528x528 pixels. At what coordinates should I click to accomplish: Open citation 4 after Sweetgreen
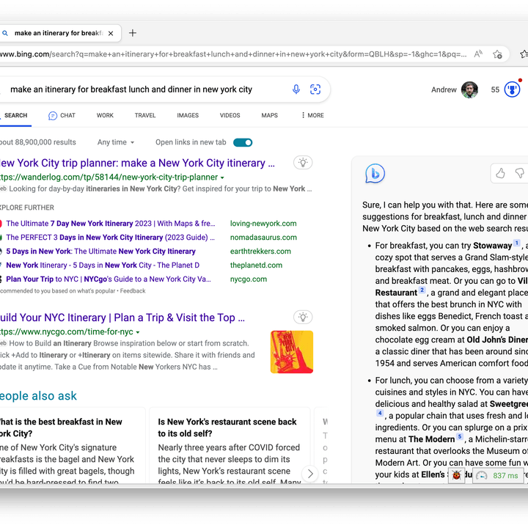point(380,413)
